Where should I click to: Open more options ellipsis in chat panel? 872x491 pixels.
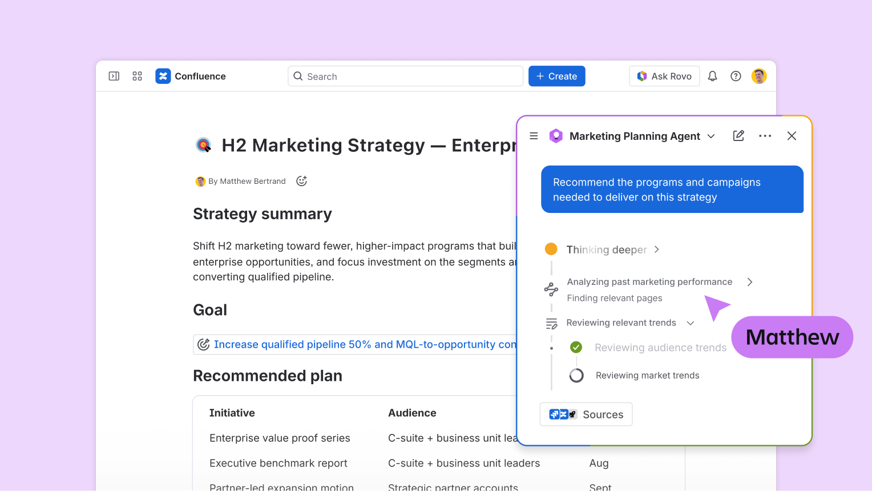pos(765,136)
